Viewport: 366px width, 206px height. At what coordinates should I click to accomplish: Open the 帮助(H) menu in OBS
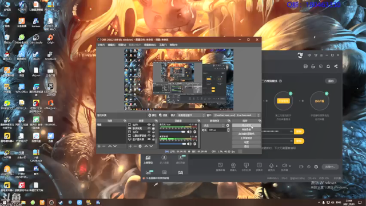(x=173, y=45)
